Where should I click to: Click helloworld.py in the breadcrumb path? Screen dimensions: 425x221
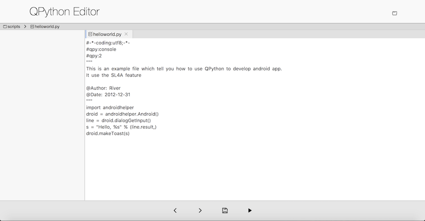(47, 26)
